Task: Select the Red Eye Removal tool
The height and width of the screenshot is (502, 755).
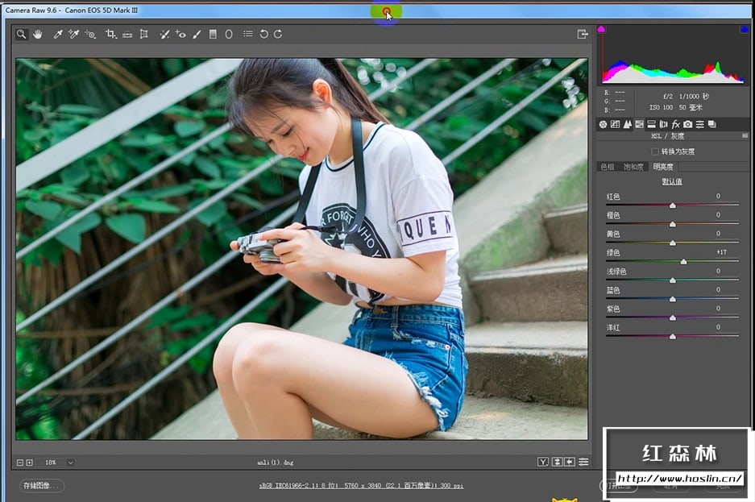Action: [180, 34]
